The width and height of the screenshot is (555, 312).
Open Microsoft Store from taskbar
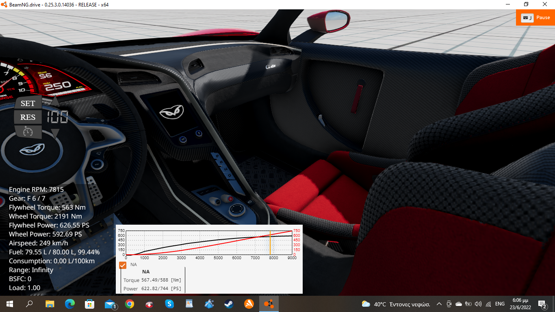tap(89, 303)
